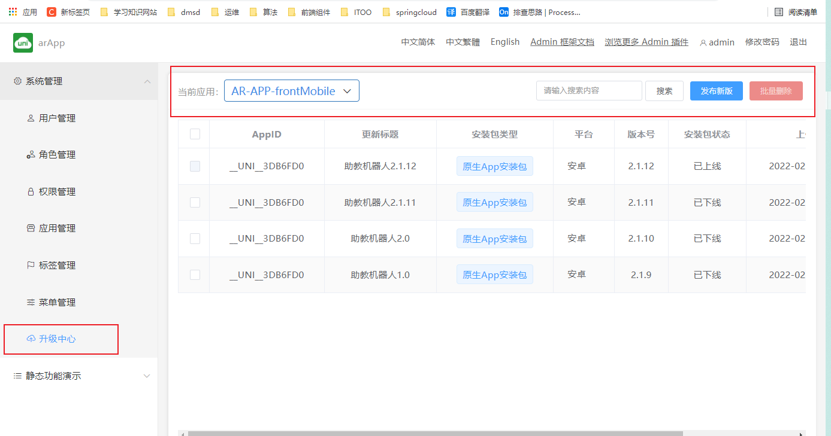Image resolution: width=831 pixels, height=436 pixels.
Task: Tick the checkbox for 助教机器人1.0 row
Action: click(x=195, y=275)
